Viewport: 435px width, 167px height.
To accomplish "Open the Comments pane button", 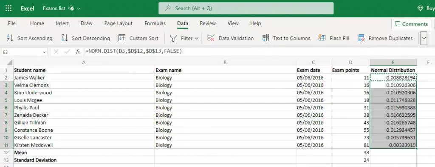I will [411, 24].
